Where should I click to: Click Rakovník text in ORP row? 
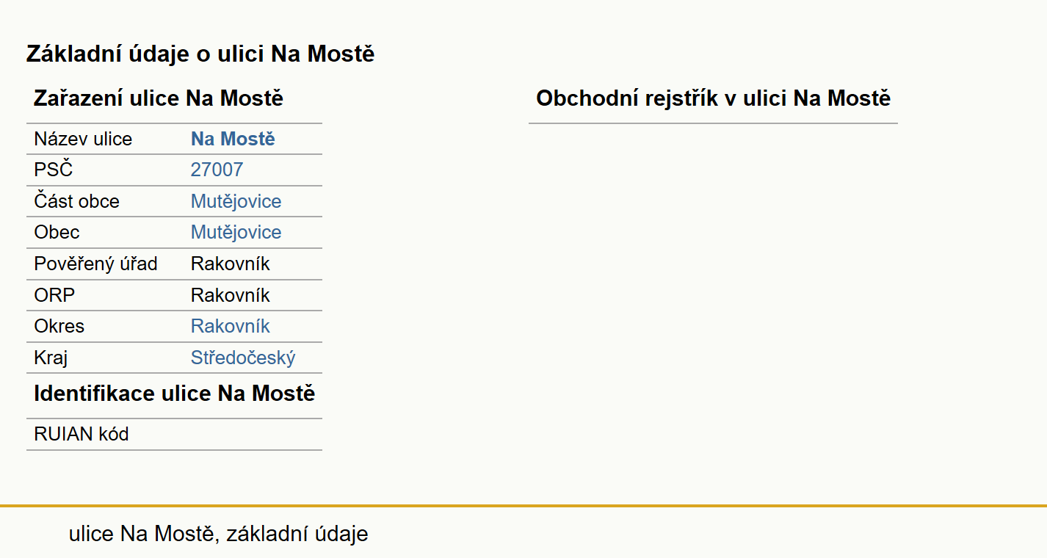point(231,295)
